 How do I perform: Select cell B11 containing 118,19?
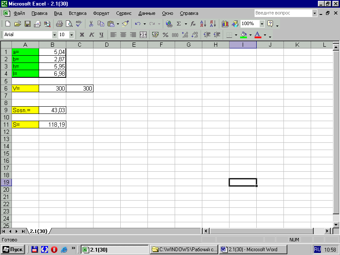point(52,125)
